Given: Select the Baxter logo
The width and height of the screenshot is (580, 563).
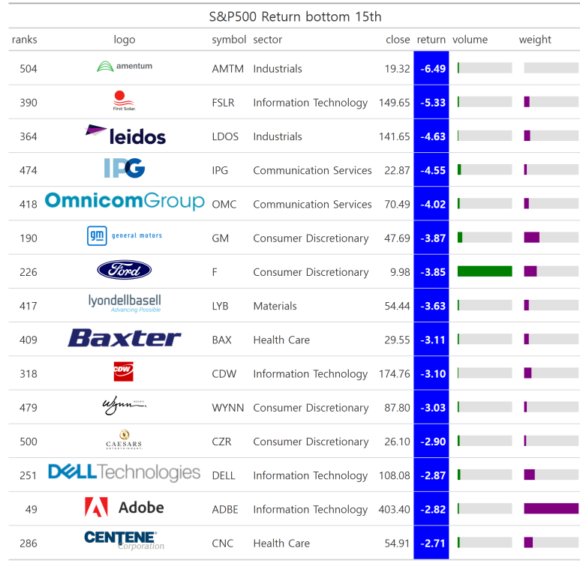Looking at the screenshot, I should 125,338.
